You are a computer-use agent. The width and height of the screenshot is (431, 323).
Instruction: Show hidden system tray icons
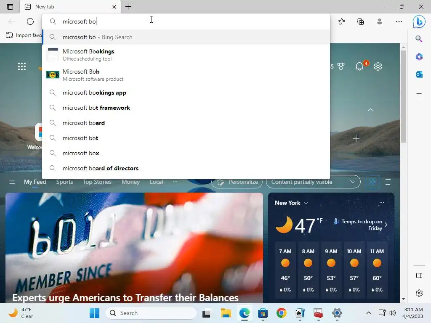tap(369, 313)
